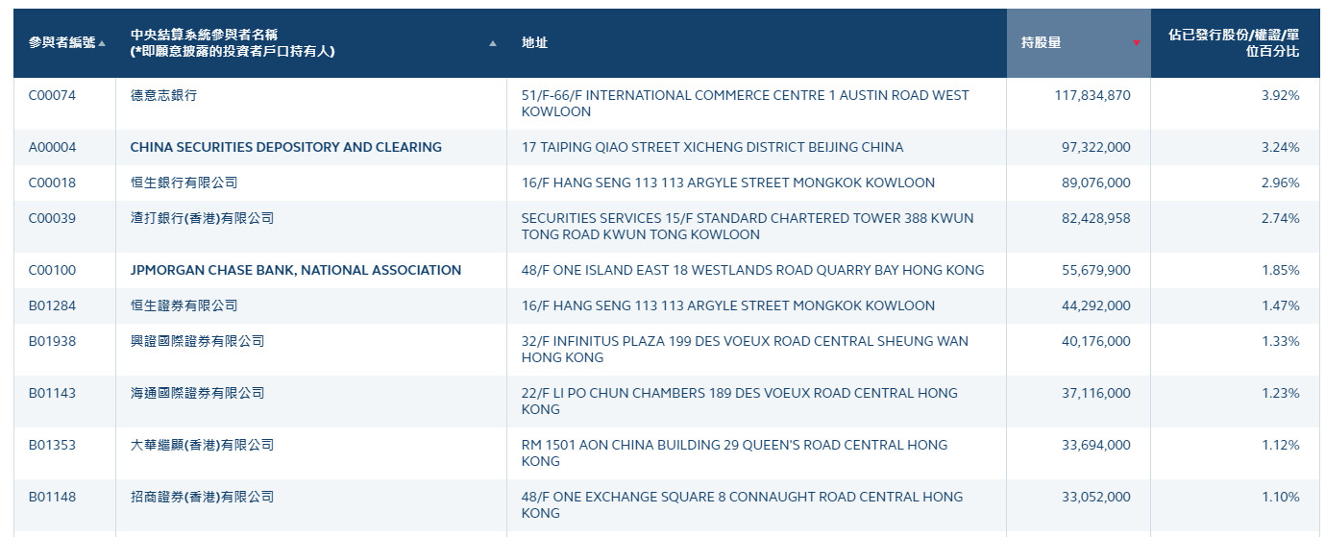Click participant name 大華繼顯(香港)有限公司

pyautogui.click(x=202, y=445)
